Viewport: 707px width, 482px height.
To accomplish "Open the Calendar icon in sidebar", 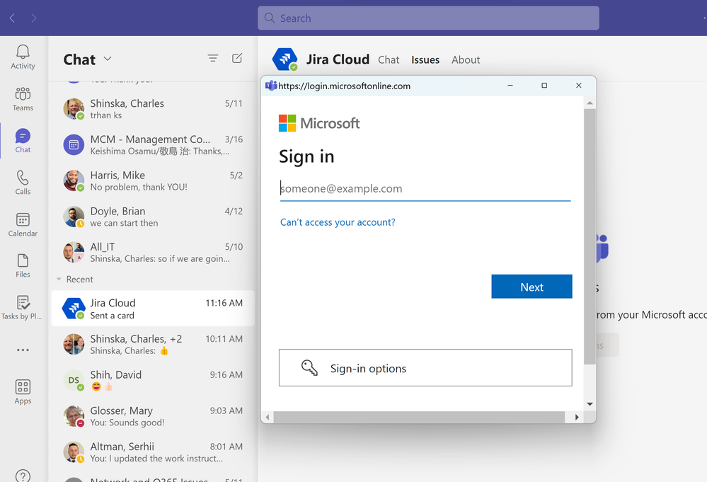I will pyautogui.click(x=23, y=224).
